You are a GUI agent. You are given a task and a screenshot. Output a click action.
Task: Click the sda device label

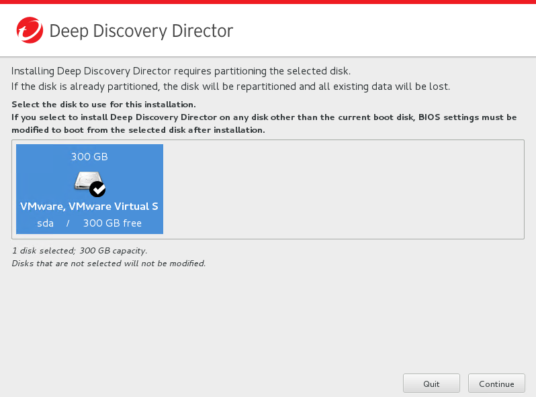point(45,223)
